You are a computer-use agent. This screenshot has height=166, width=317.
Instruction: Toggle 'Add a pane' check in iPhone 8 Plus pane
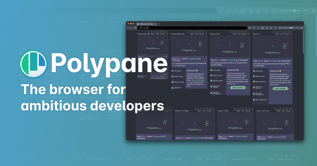coord(211,70)
